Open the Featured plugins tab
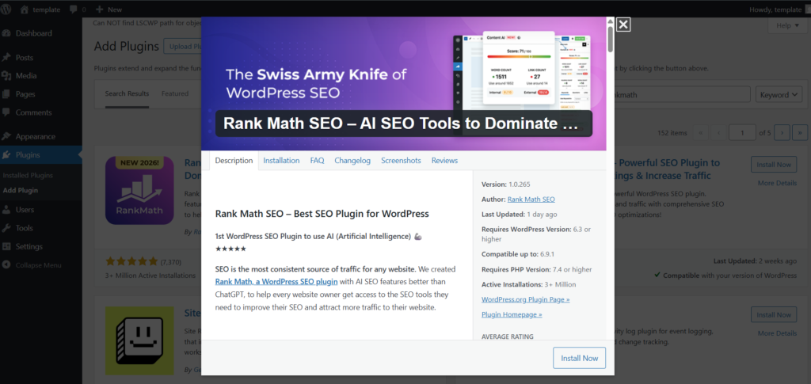811x384 pixels. point(175,93)
